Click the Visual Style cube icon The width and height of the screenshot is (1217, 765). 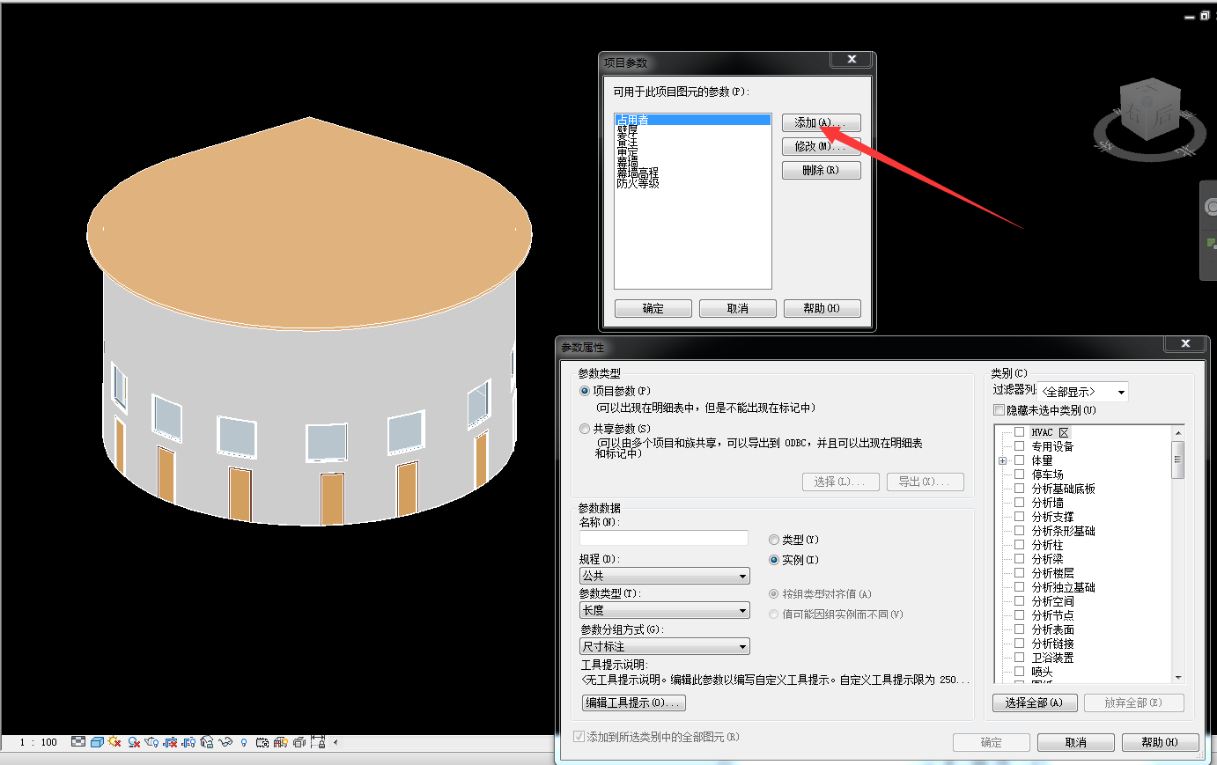point(97,742)
